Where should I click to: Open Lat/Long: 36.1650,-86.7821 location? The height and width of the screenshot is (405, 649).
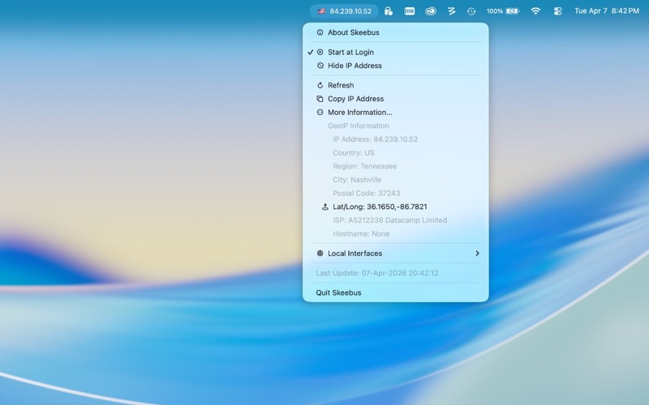tap(396, 207)
